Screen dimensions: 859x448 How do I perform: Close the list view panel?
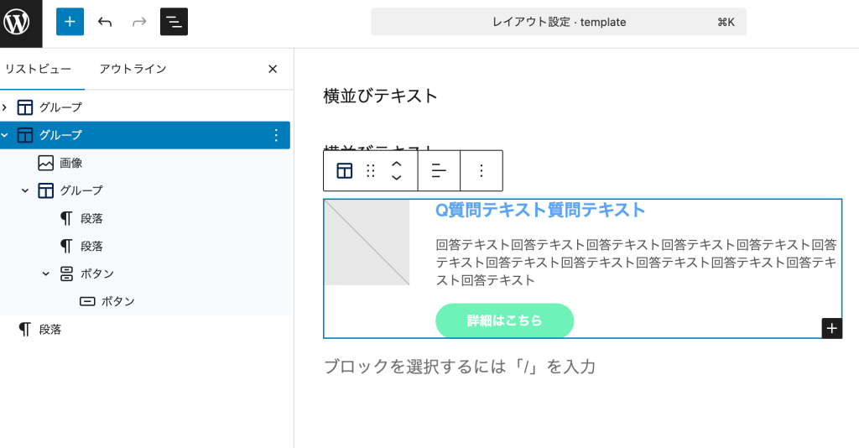[x=273, y=69]
